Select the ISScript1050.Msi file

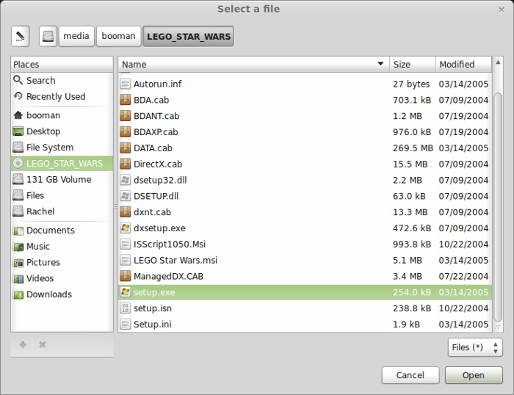[305, 244]
